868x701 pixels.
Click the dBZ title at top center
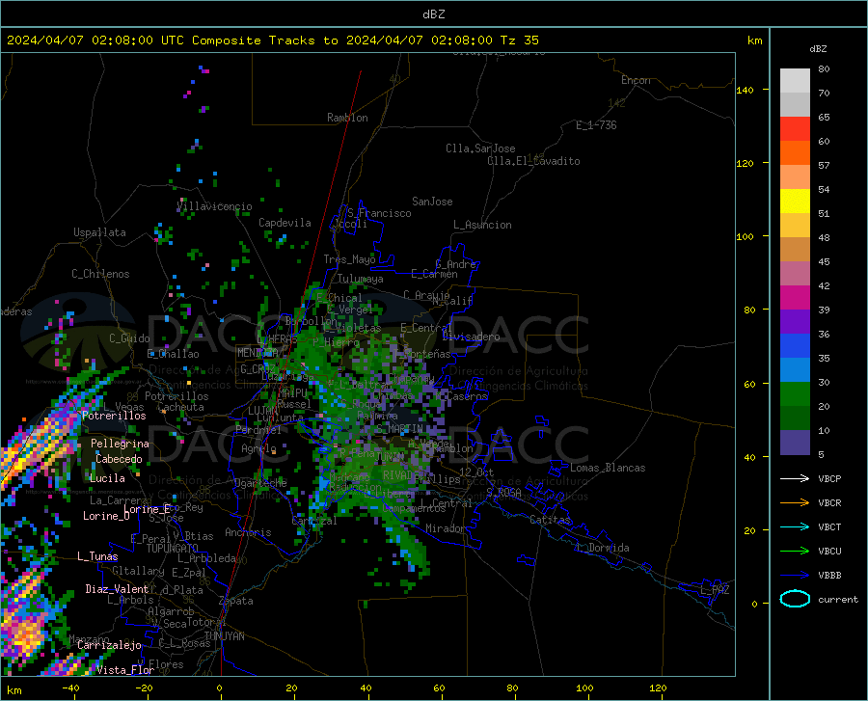433,14
